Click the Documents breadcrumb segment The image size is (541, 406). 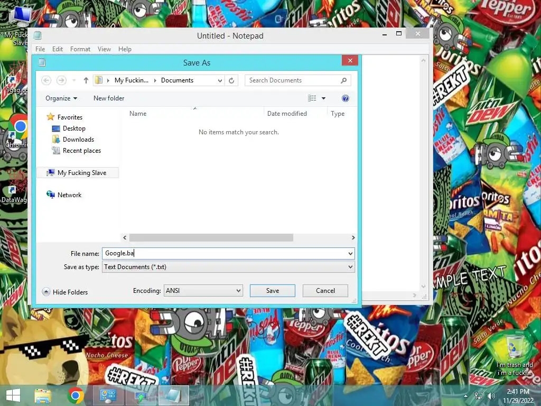click(x=177, y=80)
